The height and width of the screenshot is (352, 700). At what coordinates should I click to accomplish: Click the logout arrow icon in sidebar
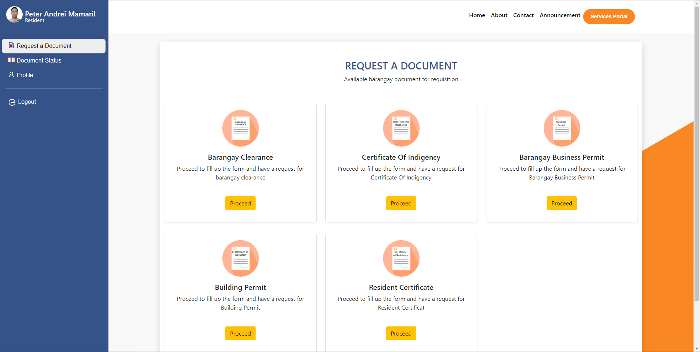[x=12, y=102]
